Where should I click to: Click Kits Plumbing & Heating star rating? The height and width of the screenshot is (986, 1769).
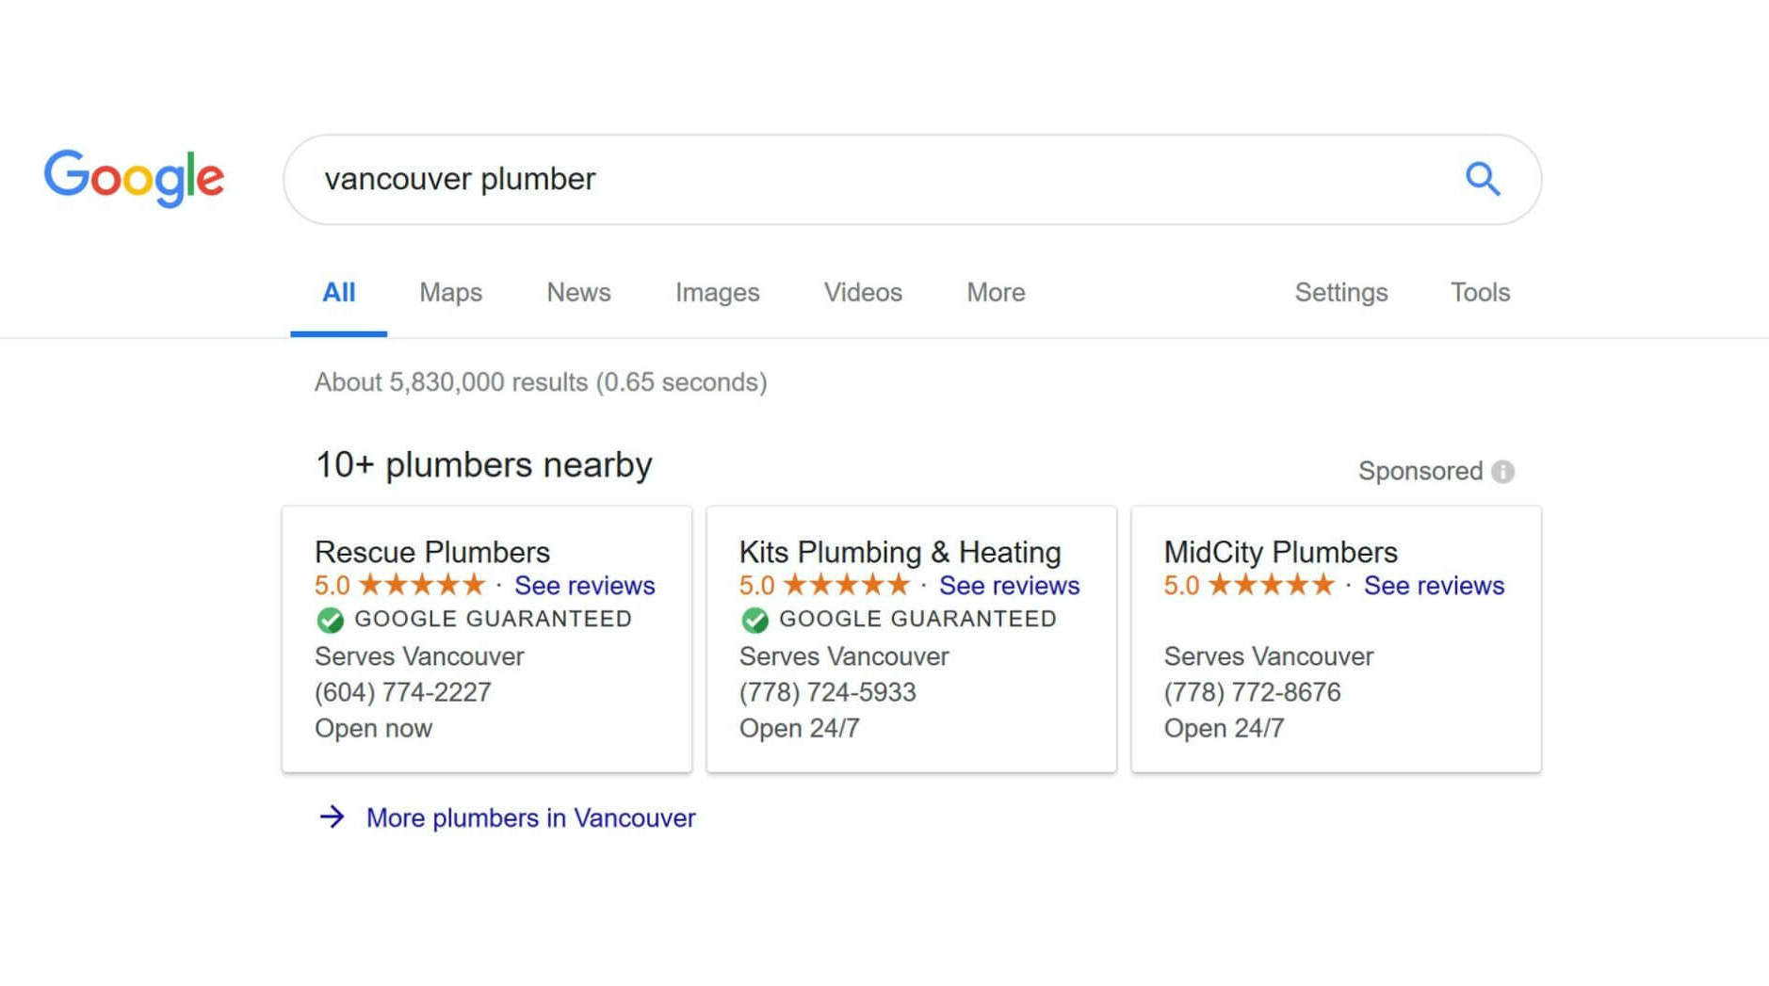coord(847,585)
